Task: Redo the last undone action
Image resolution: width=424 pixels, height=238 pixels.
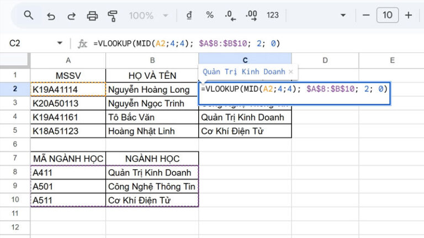Action: coord(71,15)
